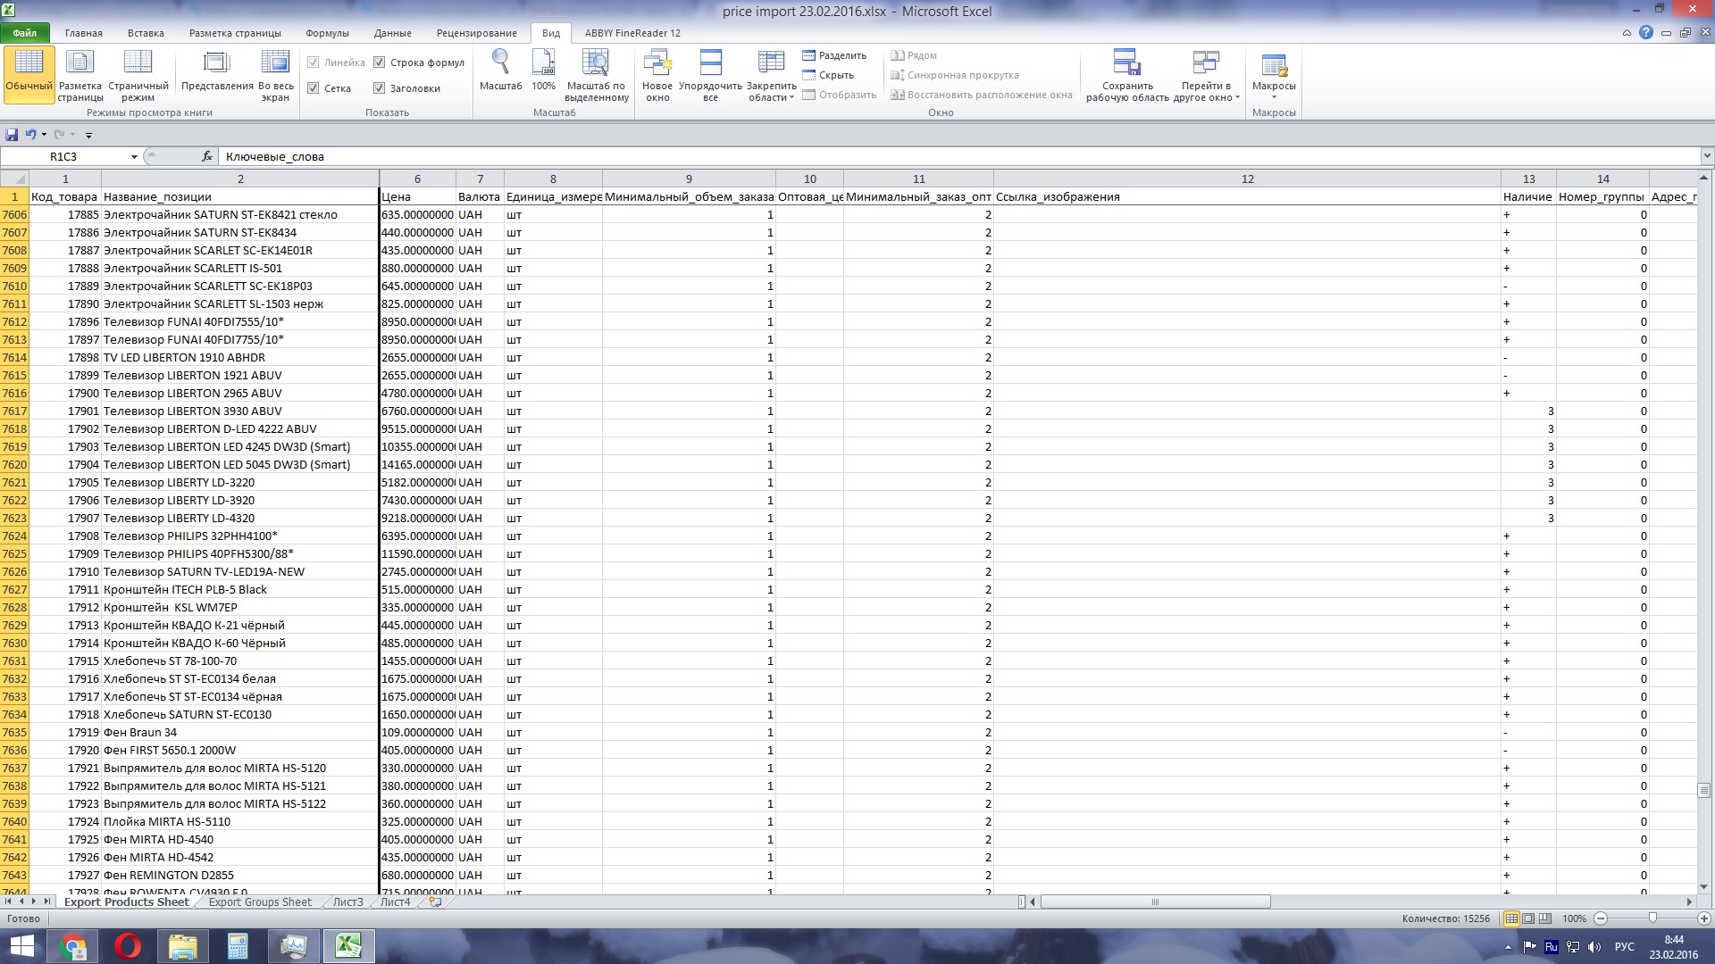Switch to Page Break Preview icon in status bar
The width and height of the screenshot is (1715, 964).
click(x=1545, y=918)
